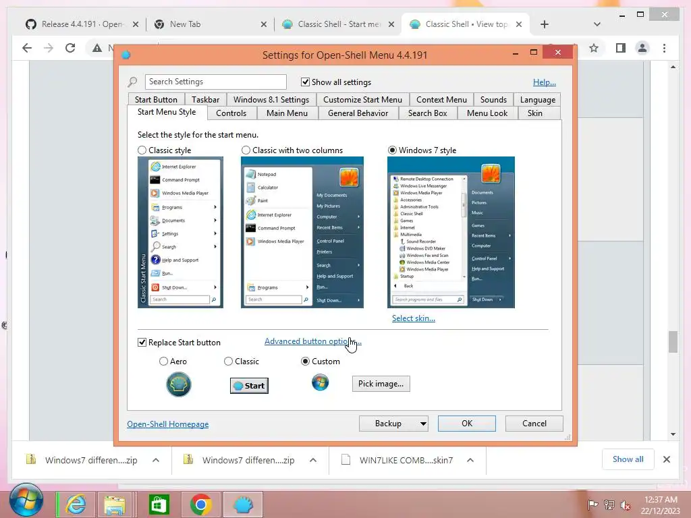Toggle Chrome side panel icon
This screenshot has width=691, height=518.
[621, 48]
